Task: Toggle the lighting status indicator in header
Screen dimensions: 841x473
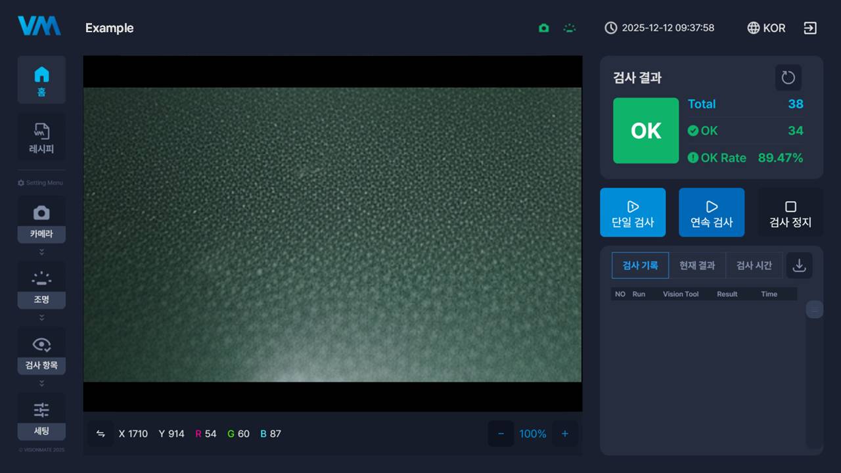Action: [x=570, y=28]
